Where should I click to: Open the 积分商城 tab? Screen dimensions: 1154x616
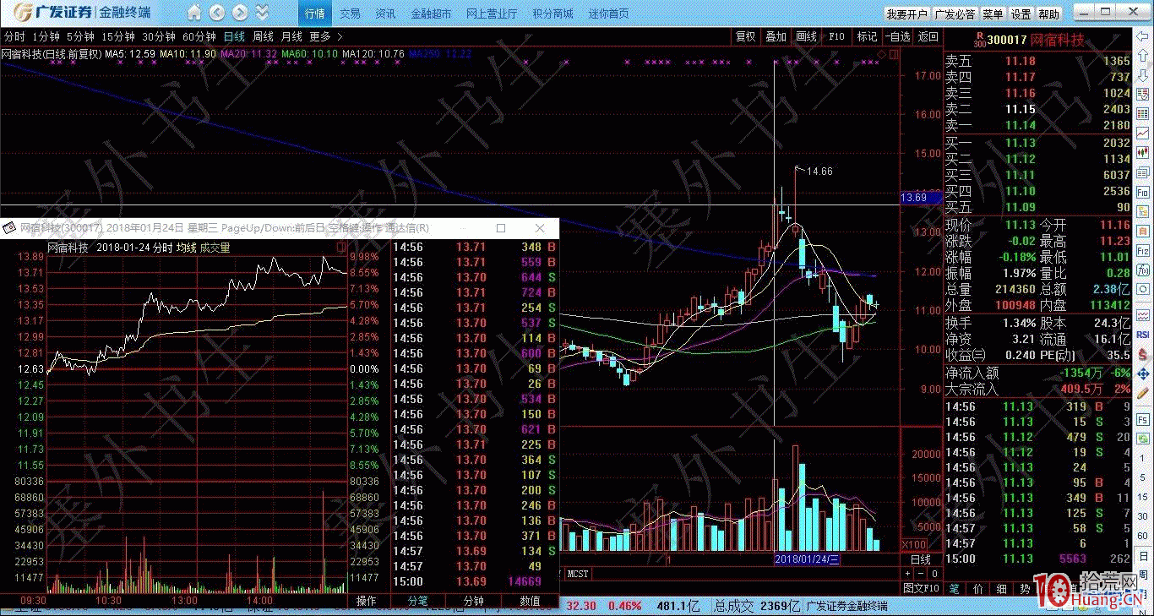(553, 14)
